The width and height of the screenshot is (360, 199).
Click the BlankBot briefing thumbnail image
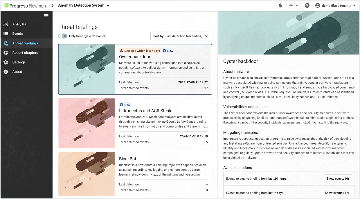tap(87, 174)
